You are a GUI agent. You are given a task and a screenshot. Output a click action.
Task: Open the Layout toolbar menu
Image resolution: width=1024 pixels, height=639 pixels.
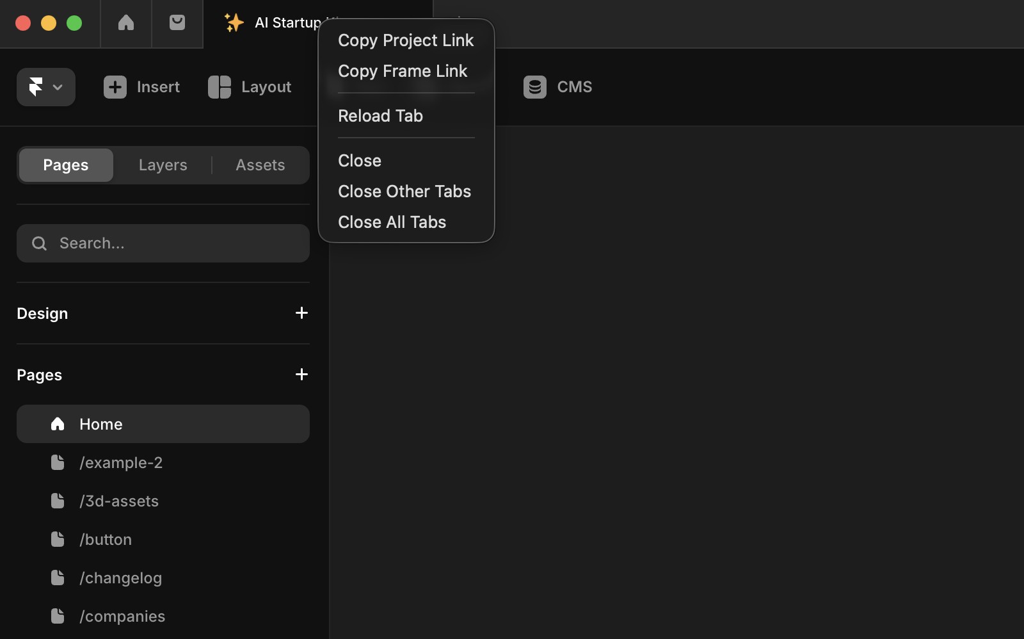click(x=250, y=87)
